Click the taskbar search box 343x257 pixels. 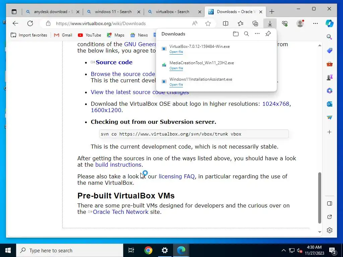[x=70, y=250]
